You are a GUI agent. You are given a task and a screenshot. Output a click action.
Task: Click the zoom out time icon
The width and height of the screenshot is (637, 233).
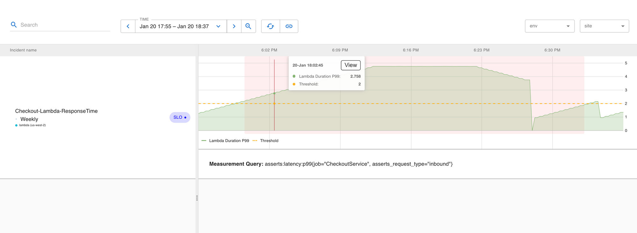click(248, 26)
